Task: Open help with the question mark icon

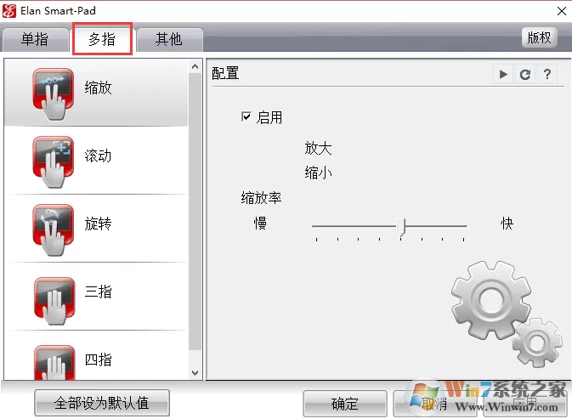Action: tap(547, 75)
